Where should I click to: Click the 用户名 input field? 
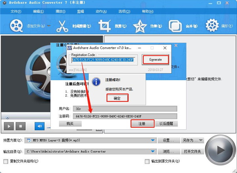[125, 109]
